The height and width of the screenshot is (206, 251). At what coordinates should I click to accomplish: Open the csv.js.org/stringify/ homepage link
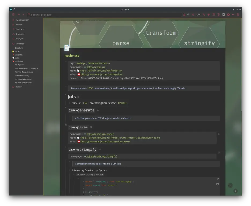coord(101,156)
